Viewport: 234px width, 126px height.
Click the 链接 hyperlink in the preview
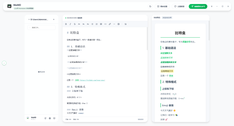171,76
